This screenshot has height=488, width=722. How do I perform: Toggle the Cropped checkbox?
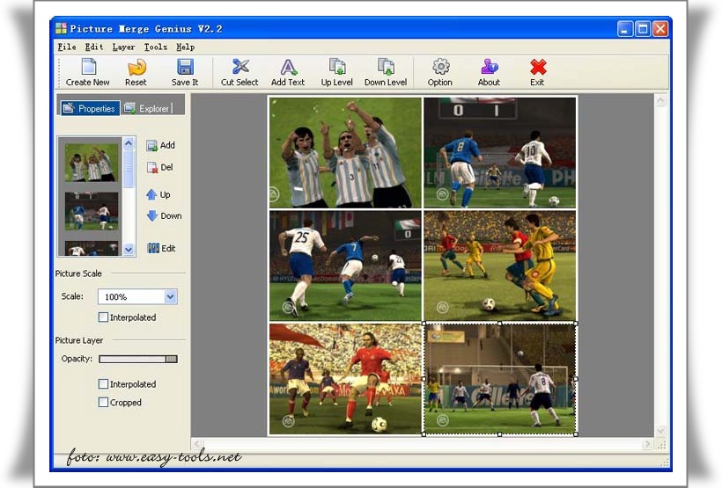104,403
